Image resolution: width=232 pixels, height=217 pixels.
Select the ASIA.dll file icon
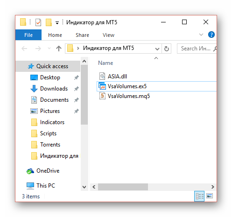coord(102,76)
